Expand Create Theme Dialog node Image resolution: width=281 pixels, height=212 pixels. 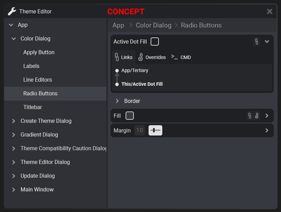pyautogui.click(x=14, y=121)
